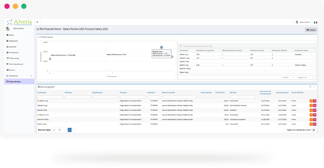The height and width of the screenshot is (168, 324).
Task: Select page 1 in the pagination
Action: pos(70,130)
